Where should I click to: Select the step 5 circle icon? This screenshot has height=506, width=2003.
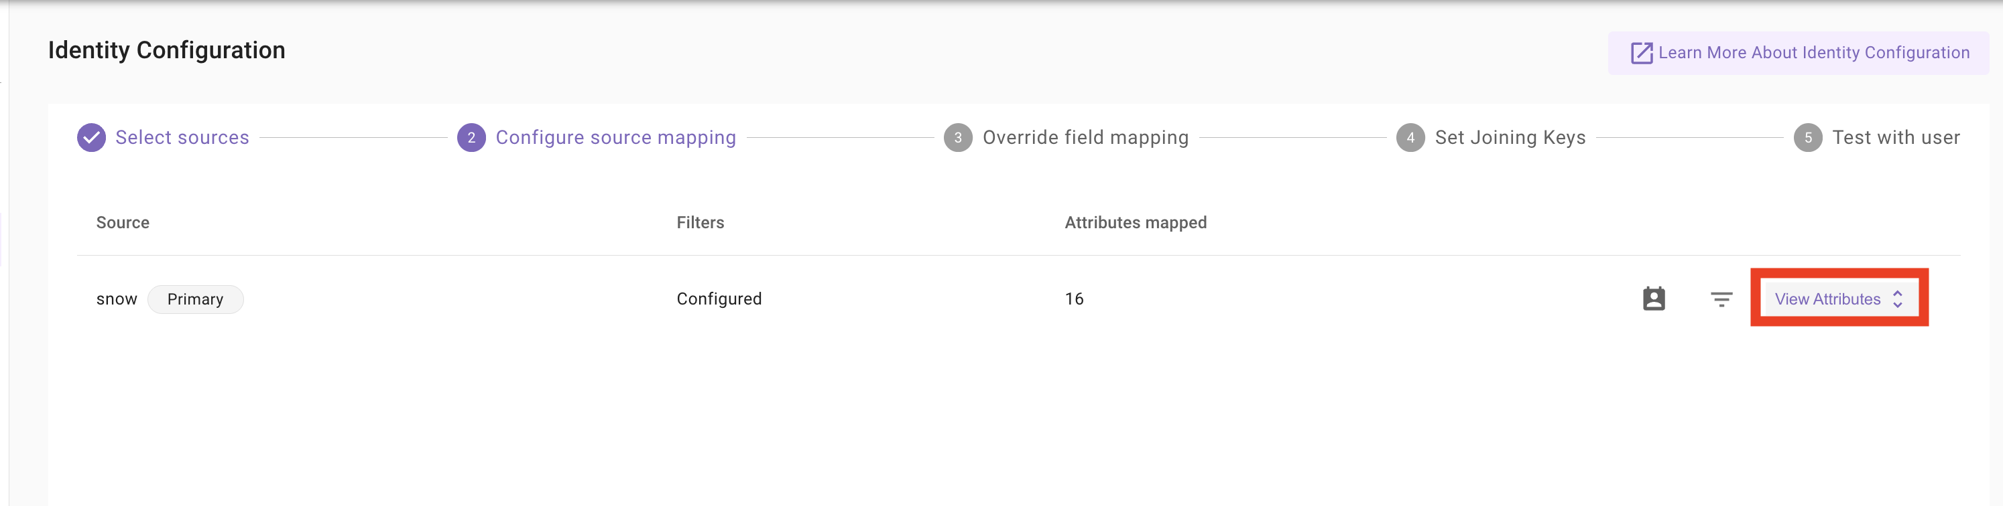coord(1808,137)
